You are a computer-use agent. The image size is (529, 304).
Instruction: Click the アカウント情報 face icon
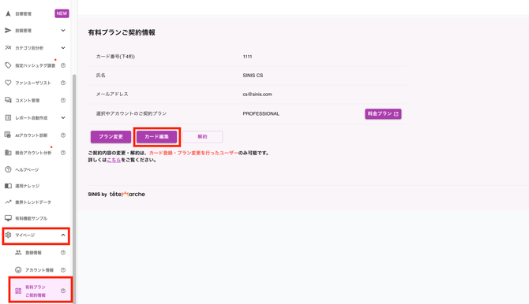18,270
